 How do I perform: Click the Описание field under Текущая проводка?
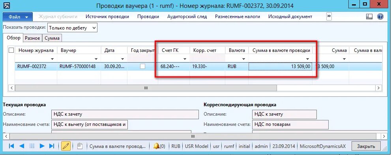125,114
